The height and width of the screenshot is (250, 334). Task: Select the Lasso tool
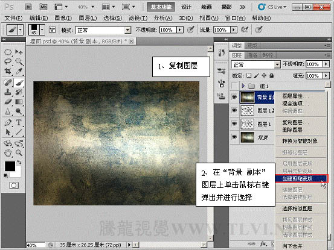pyautogui.click(x=8, y=61)
